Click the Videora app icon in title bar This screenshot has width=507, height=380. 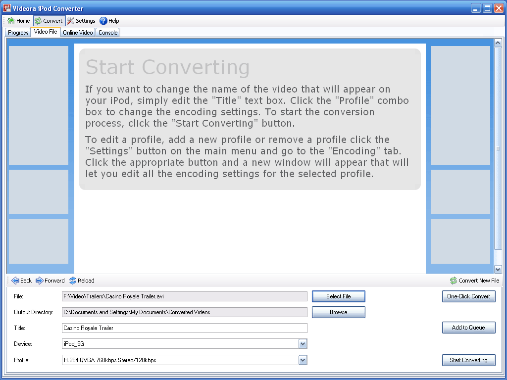(x=7, y=8)
